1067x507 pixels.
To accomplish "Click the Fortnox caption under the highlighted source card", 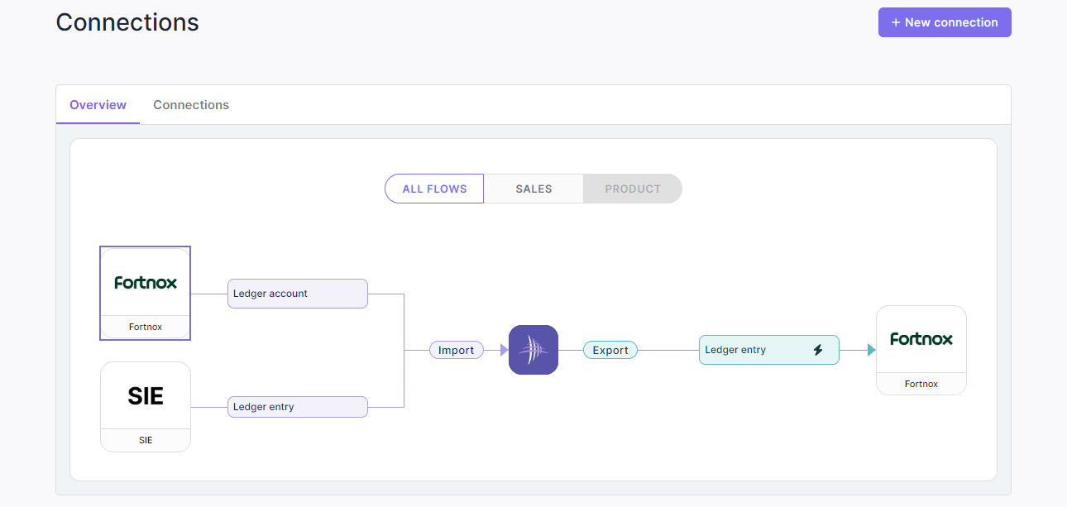I will coord(146,327).
